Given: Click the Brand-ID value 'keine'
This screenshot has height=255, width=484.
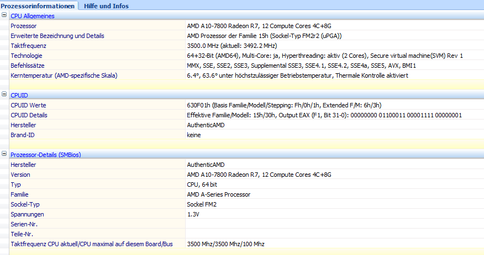Looking at the screenshot, I should (193, 135).
